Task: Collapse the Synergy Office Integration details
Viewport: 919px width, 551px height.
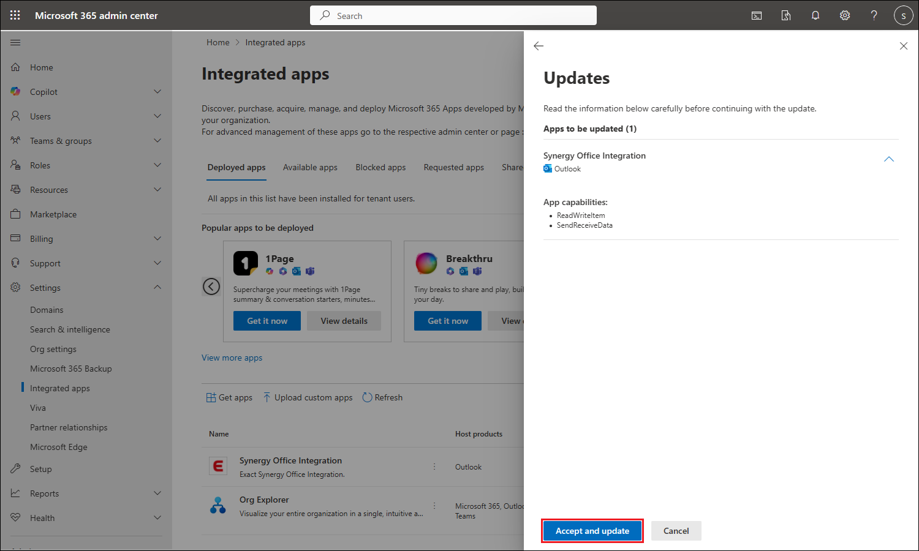Action: [888, 159]
